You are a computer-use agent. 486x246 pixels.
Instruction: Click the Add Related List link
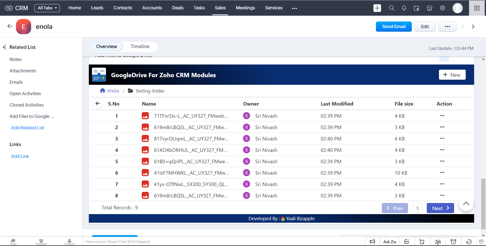(x=28, y=128)
